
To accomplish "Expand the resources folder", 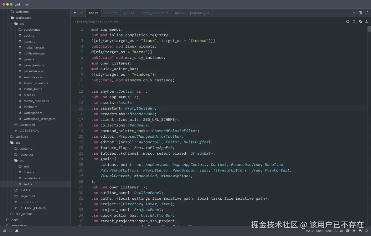I will point(35,154).
